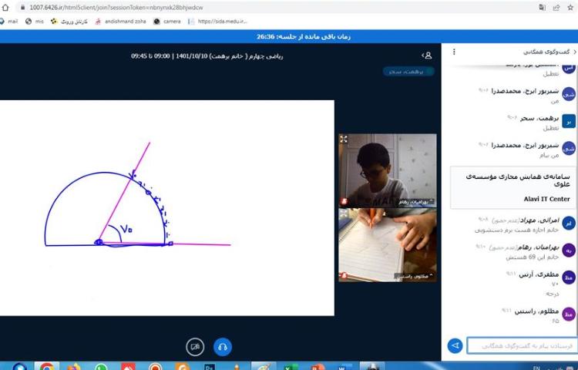Select the presenter name tag above whiteboard
This screenshot has height=370, width=578.
pyautogui.click(x=408, y=72)
